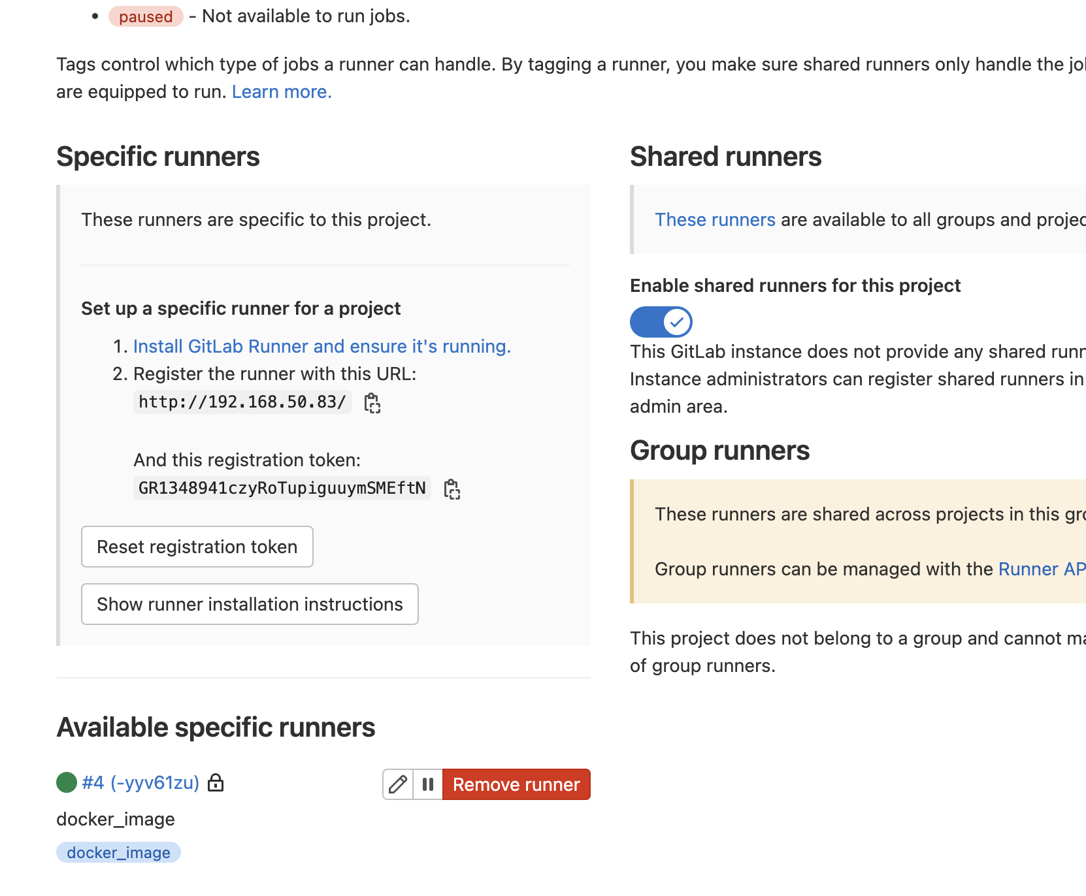The width and height of the screenshot is (1086, 896).
Task: Click the paused status badge
Action: pos(146,16)
